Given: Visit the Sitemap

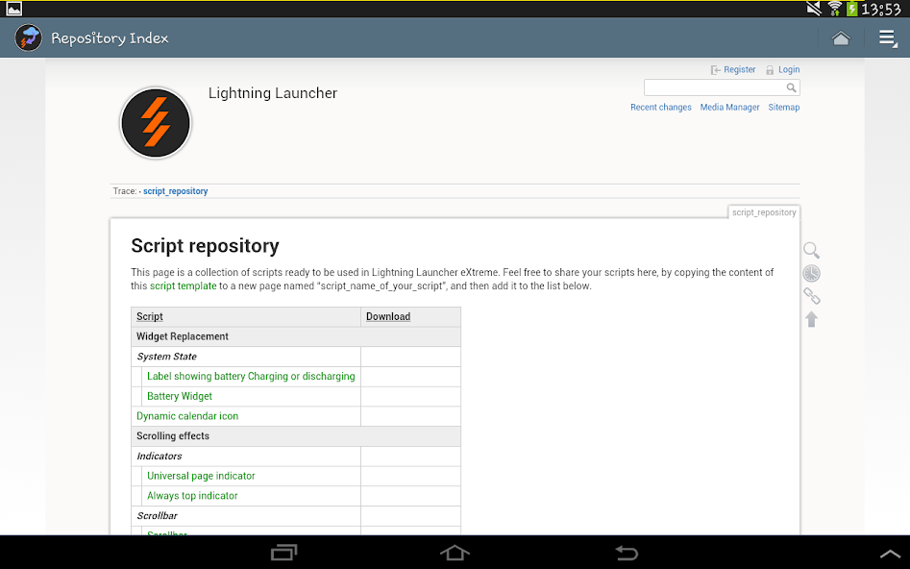Looking at the screenshot, I should click(x=783, y=107).
